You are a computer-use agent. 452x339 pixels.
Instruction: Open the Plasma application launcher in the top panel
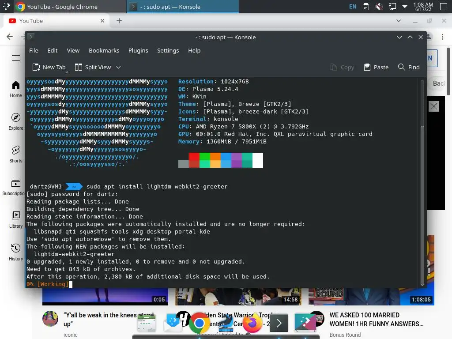(6, 6)
